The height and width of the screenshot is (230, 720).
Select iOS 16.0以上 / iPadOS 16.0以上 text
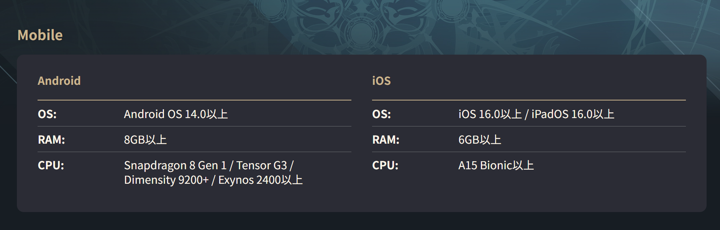536,114
